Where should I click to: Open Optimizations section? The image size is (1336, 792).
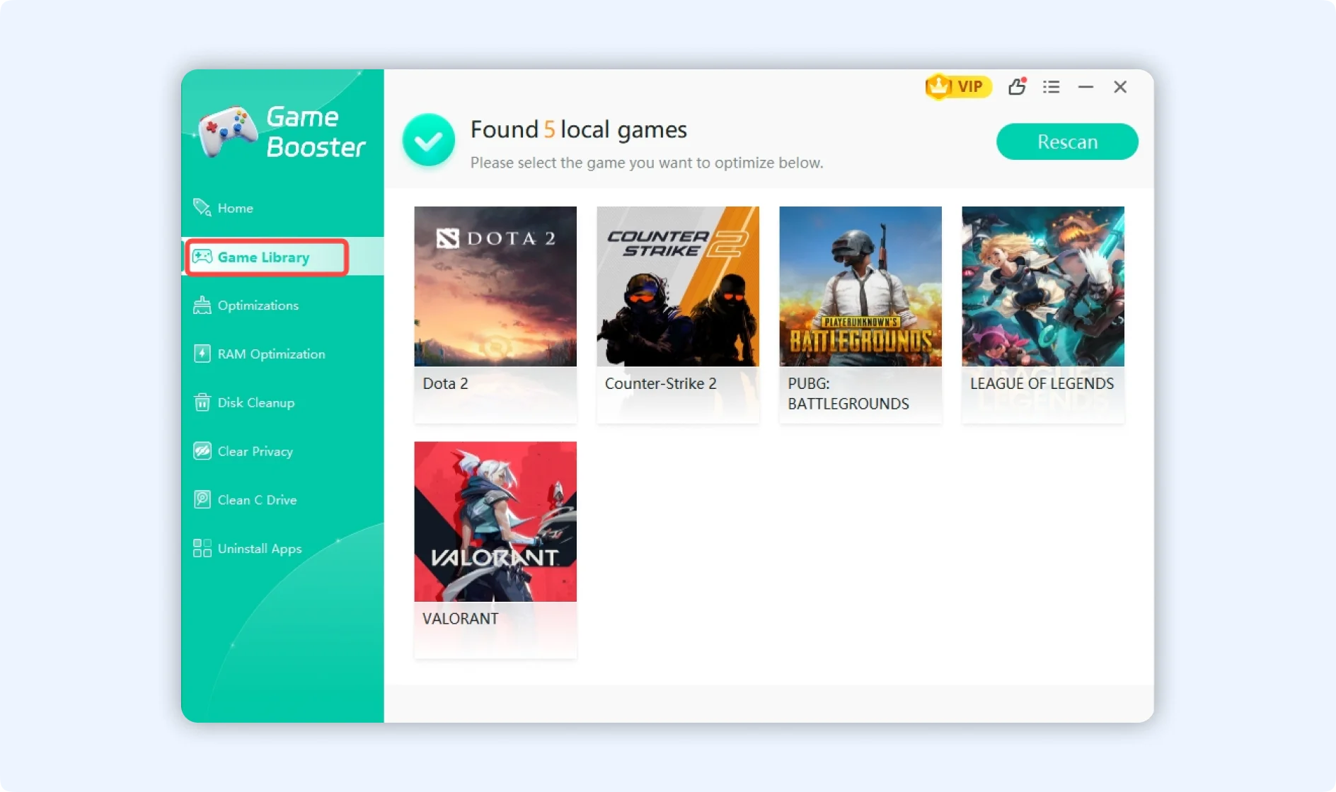pyautogui.click(x=282, y=305)
